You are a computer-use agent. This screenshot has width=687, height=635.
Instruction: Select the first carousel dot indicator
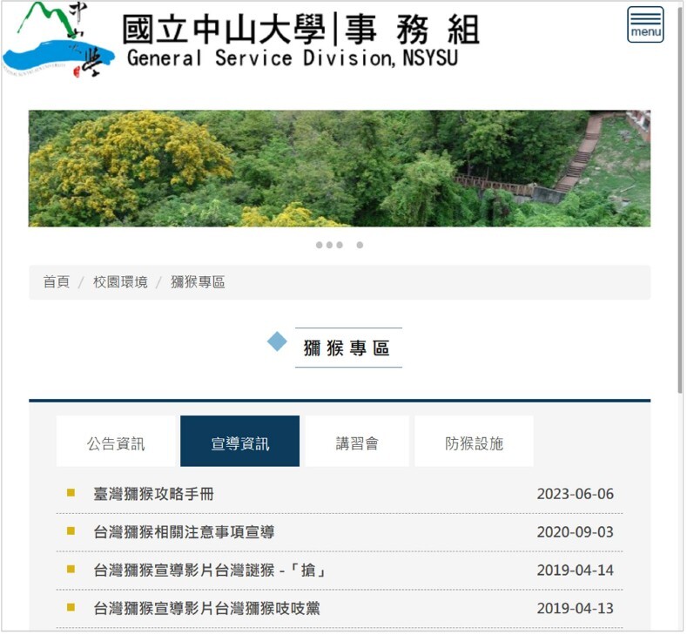pyautogui.click(x=320, y=245)
